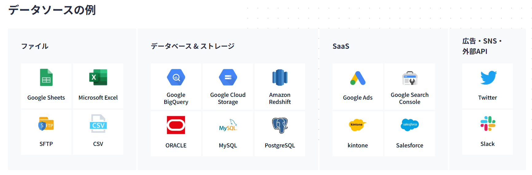Select the blue Salesforce cloud logo
Viewport: 532px width, 175px height.
click(410, 125)
